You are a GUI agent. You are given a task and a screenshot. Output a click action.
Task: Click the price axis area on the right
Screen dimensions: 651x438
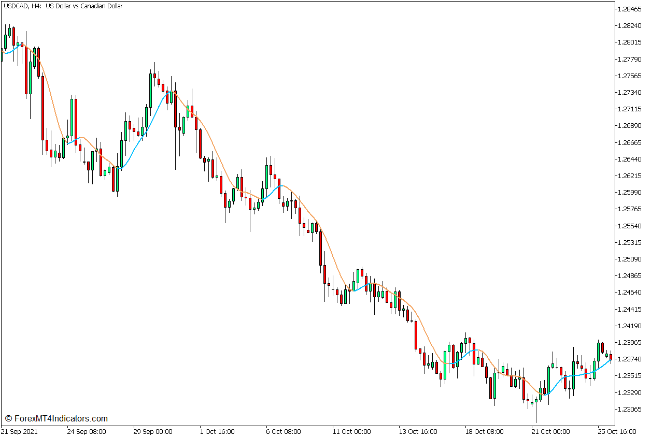coord(630,207)
